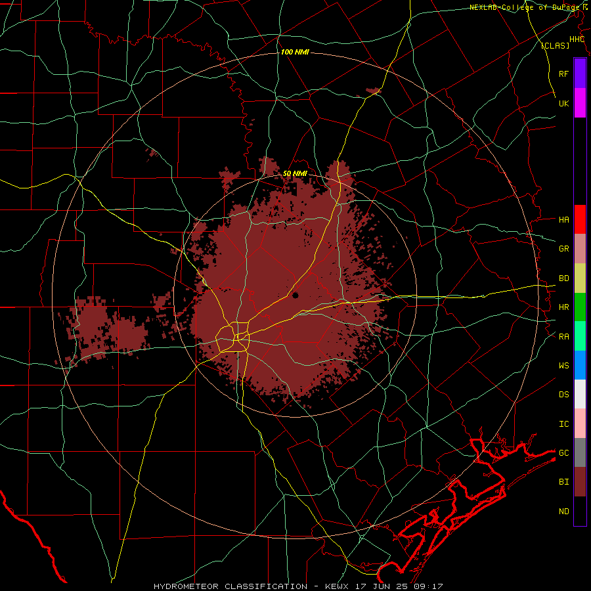Click the red HA legend color swatch

(x=580, y=219)
